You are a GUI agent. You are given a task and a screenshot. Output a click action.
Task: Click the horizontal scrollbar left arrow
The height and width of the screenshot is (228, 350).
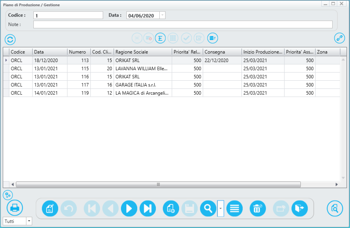12,185
